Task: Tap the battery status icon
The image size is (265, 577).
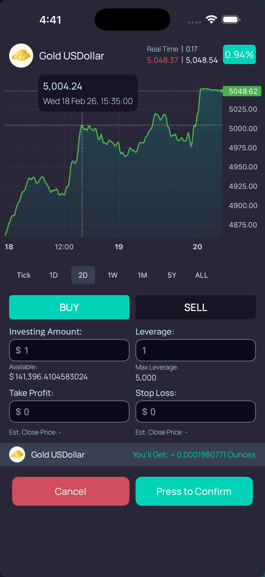Action: [x=231, y=20]
